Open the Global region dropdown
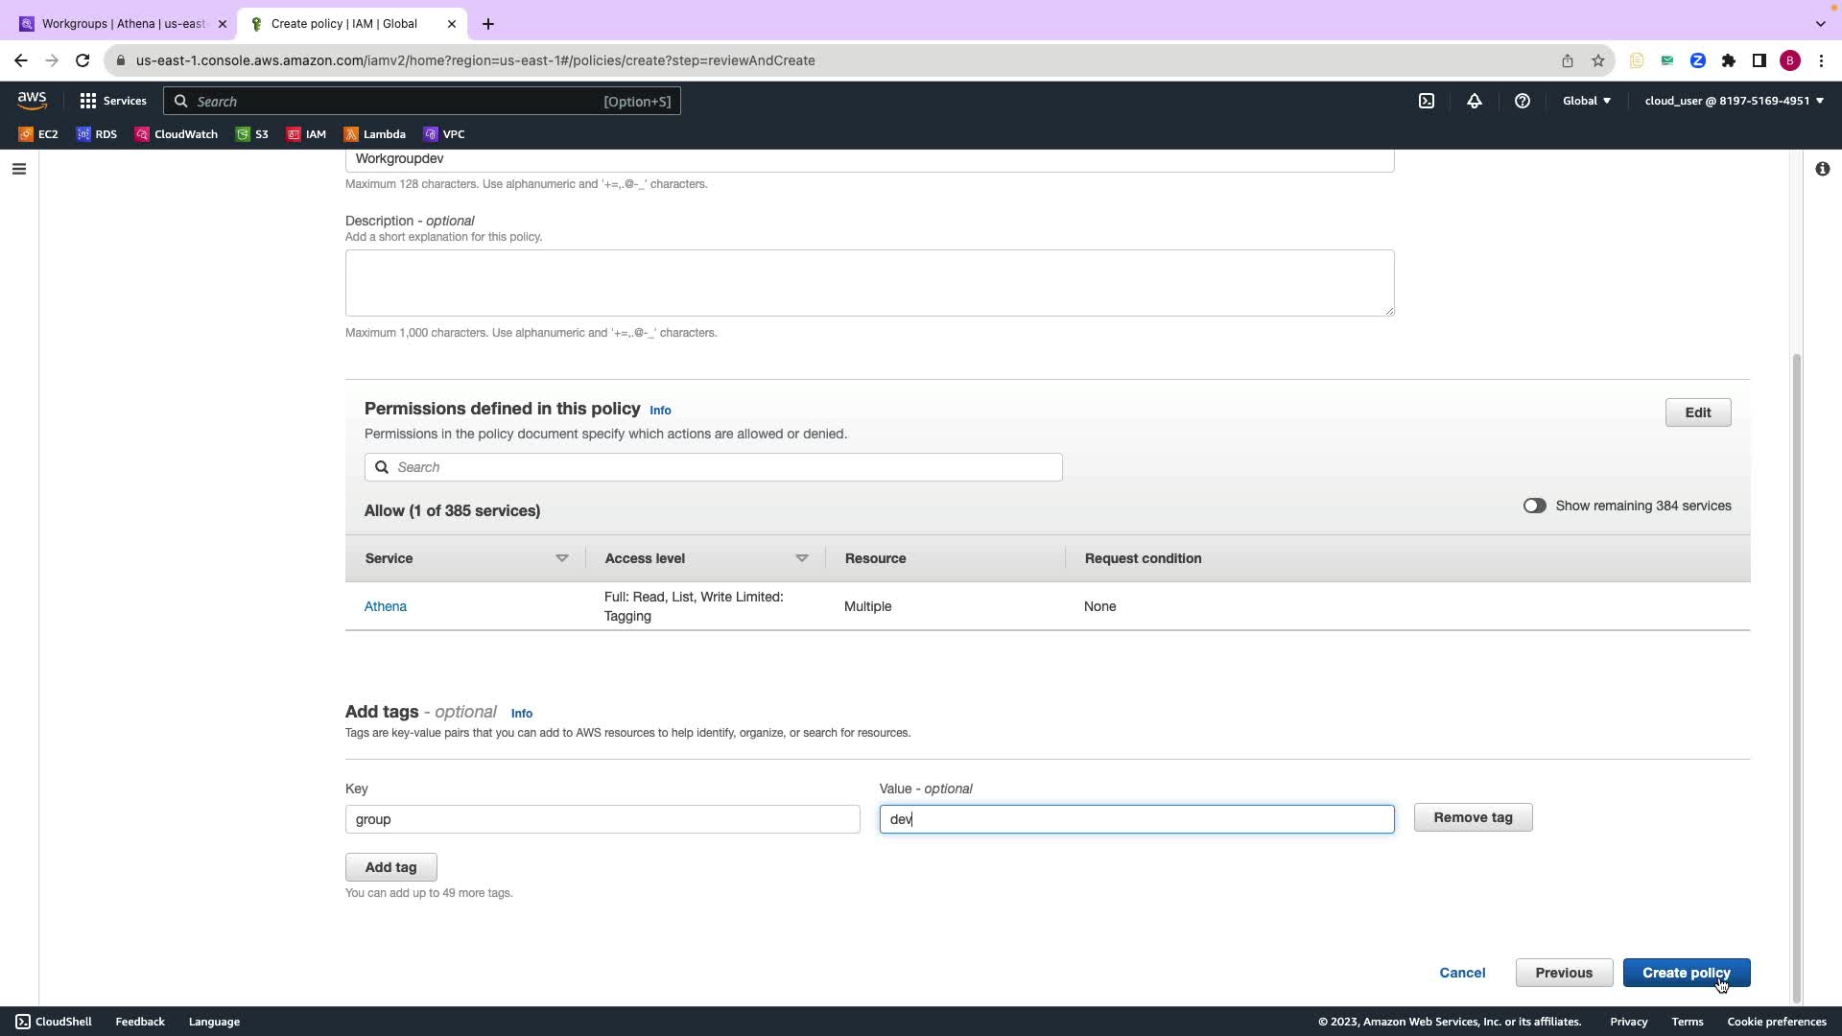Screen dimensions: 1842x1036 coord(1586,101)
